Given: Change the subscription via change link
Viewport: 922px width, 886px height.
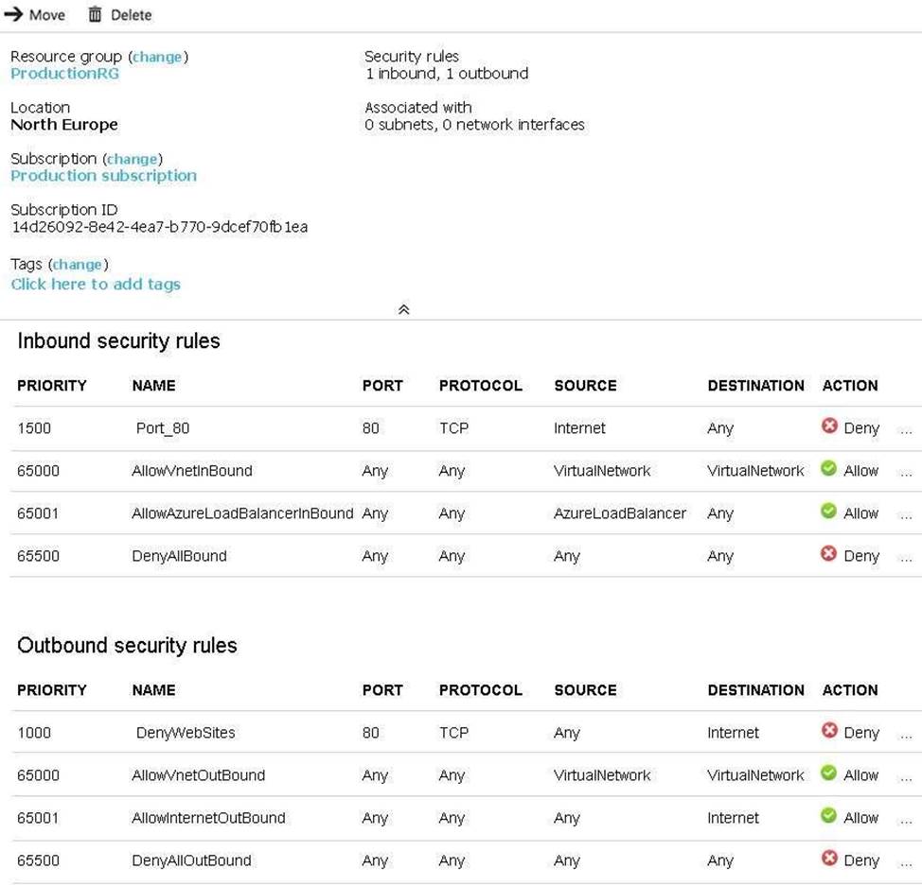Looking at the screenshot, I should 133,159.
